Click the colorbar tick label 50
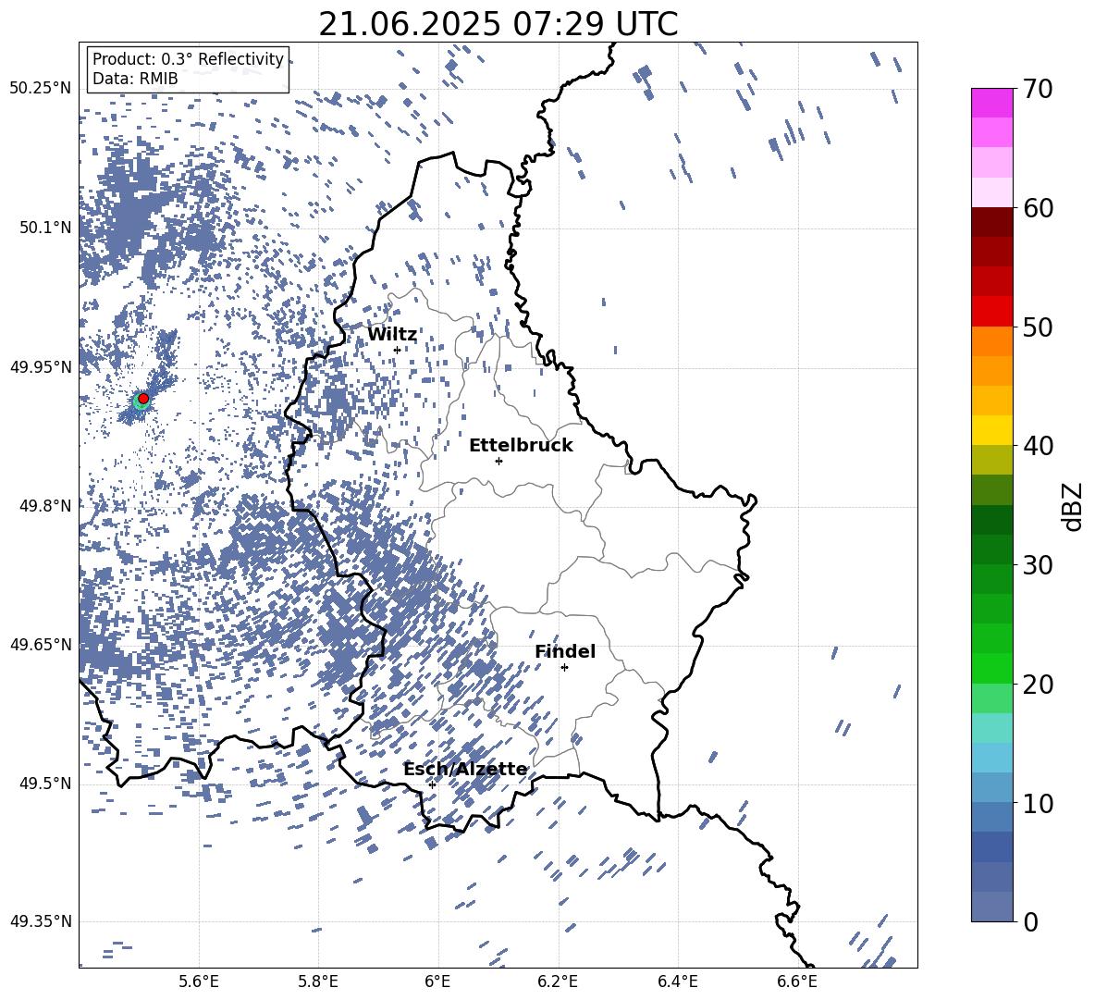Screen dimensions: 1095x1000 [x=1038, y=327]
